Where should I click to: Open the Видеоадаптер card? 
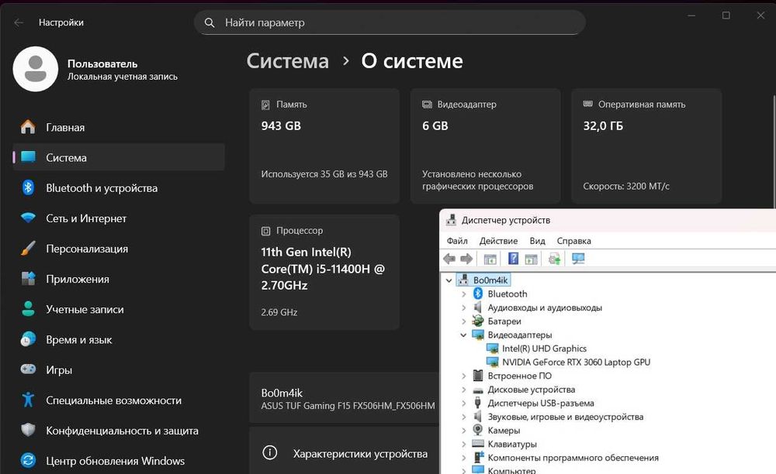point(485,146)
